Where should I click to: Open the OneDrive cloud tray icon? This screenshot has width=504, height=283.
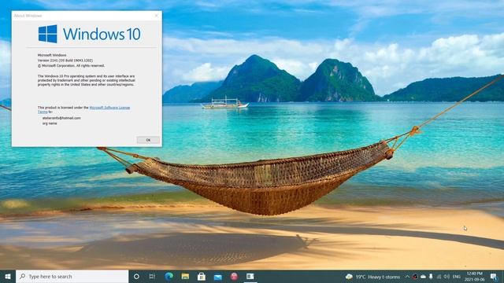(x=423, y=277)
